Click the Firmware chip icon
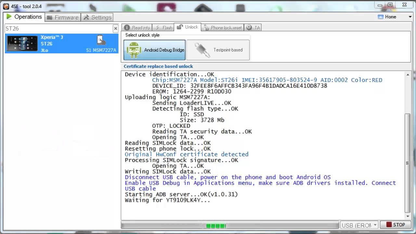416x234 pixels. click(49, 18)
